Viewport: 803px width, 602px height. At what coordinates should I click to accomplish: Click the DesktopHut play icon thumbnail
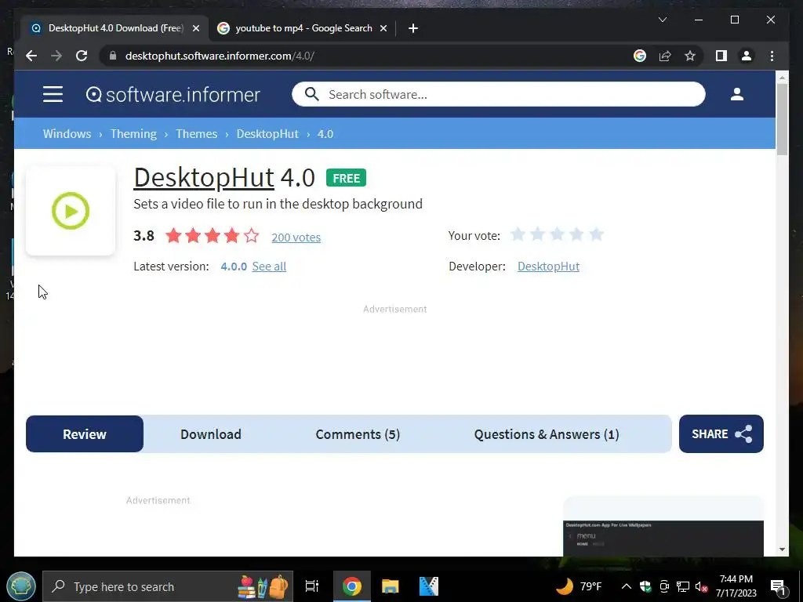coord(71,210)
